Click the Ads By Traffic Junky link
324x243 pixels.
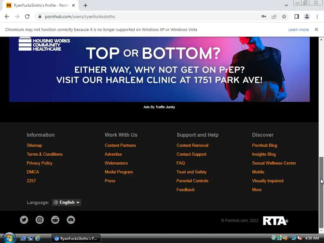click(159, 107)
